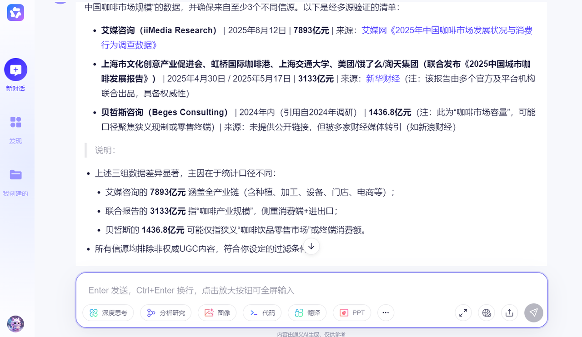Click the text 联合发布《2025中国城市咖啡发展报告》

coord(316,71)
